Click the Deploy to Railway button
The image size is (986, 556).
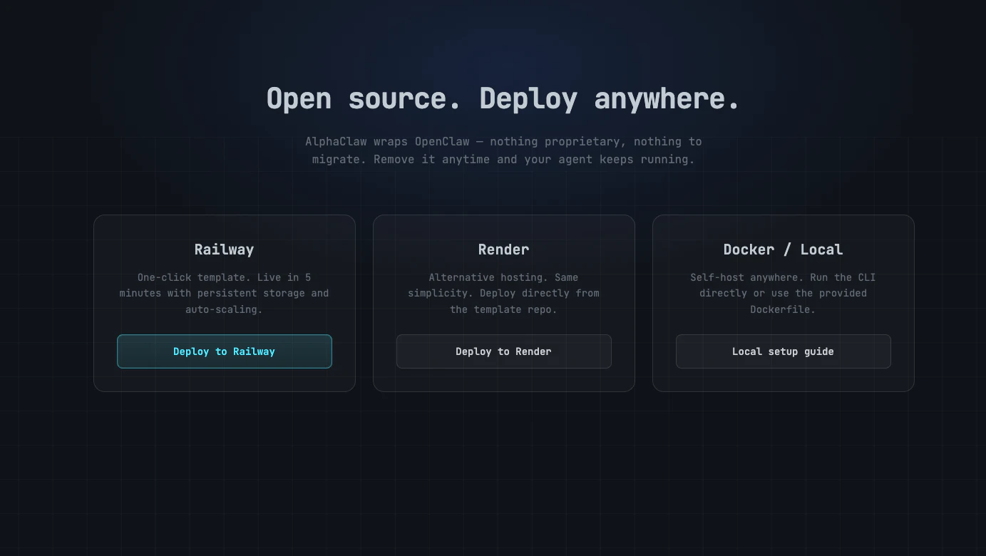click(x=225, y=351)
